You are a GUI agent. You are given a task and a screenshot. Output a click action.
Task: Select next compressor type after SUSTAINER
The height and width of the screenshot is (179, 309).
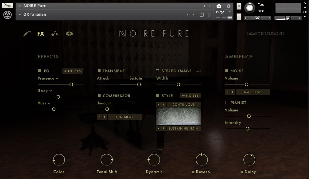tap(105, 117)
